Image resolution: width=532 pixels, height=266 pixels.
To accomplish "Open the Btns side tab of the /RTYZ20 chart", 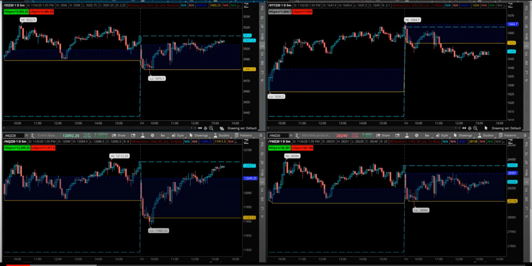I will point(526,36).
